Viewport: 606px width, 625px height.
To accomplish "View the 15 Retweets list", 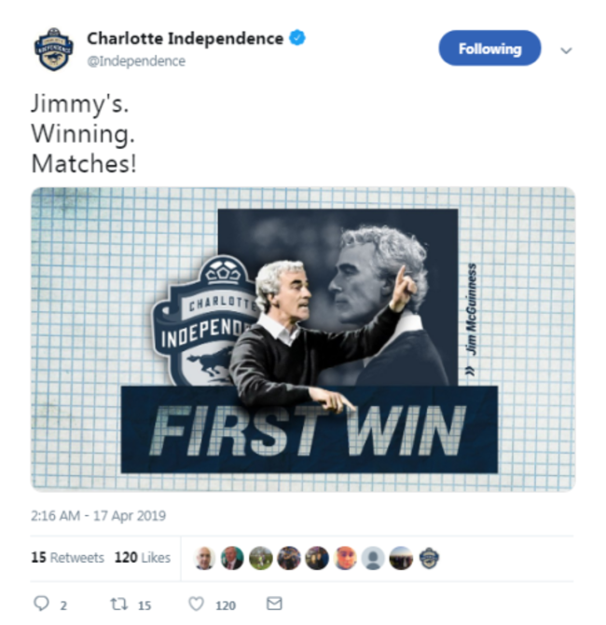I will (x=67, y=557).
